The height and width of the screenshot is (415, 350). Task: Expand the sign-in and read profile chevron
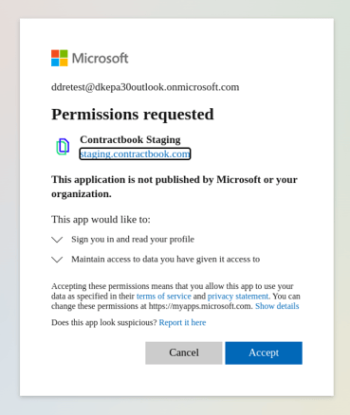57,240
